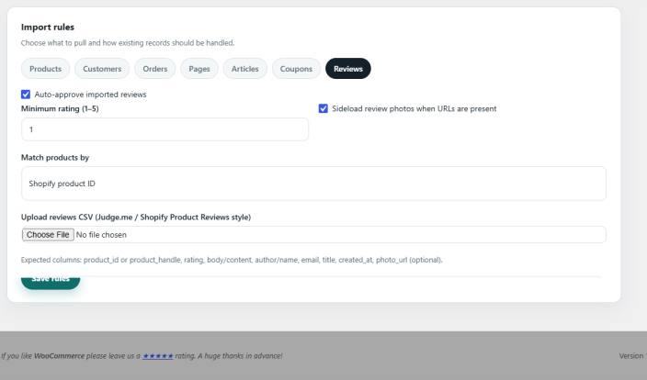Open the five-star rating link

[x=158, y=356]
